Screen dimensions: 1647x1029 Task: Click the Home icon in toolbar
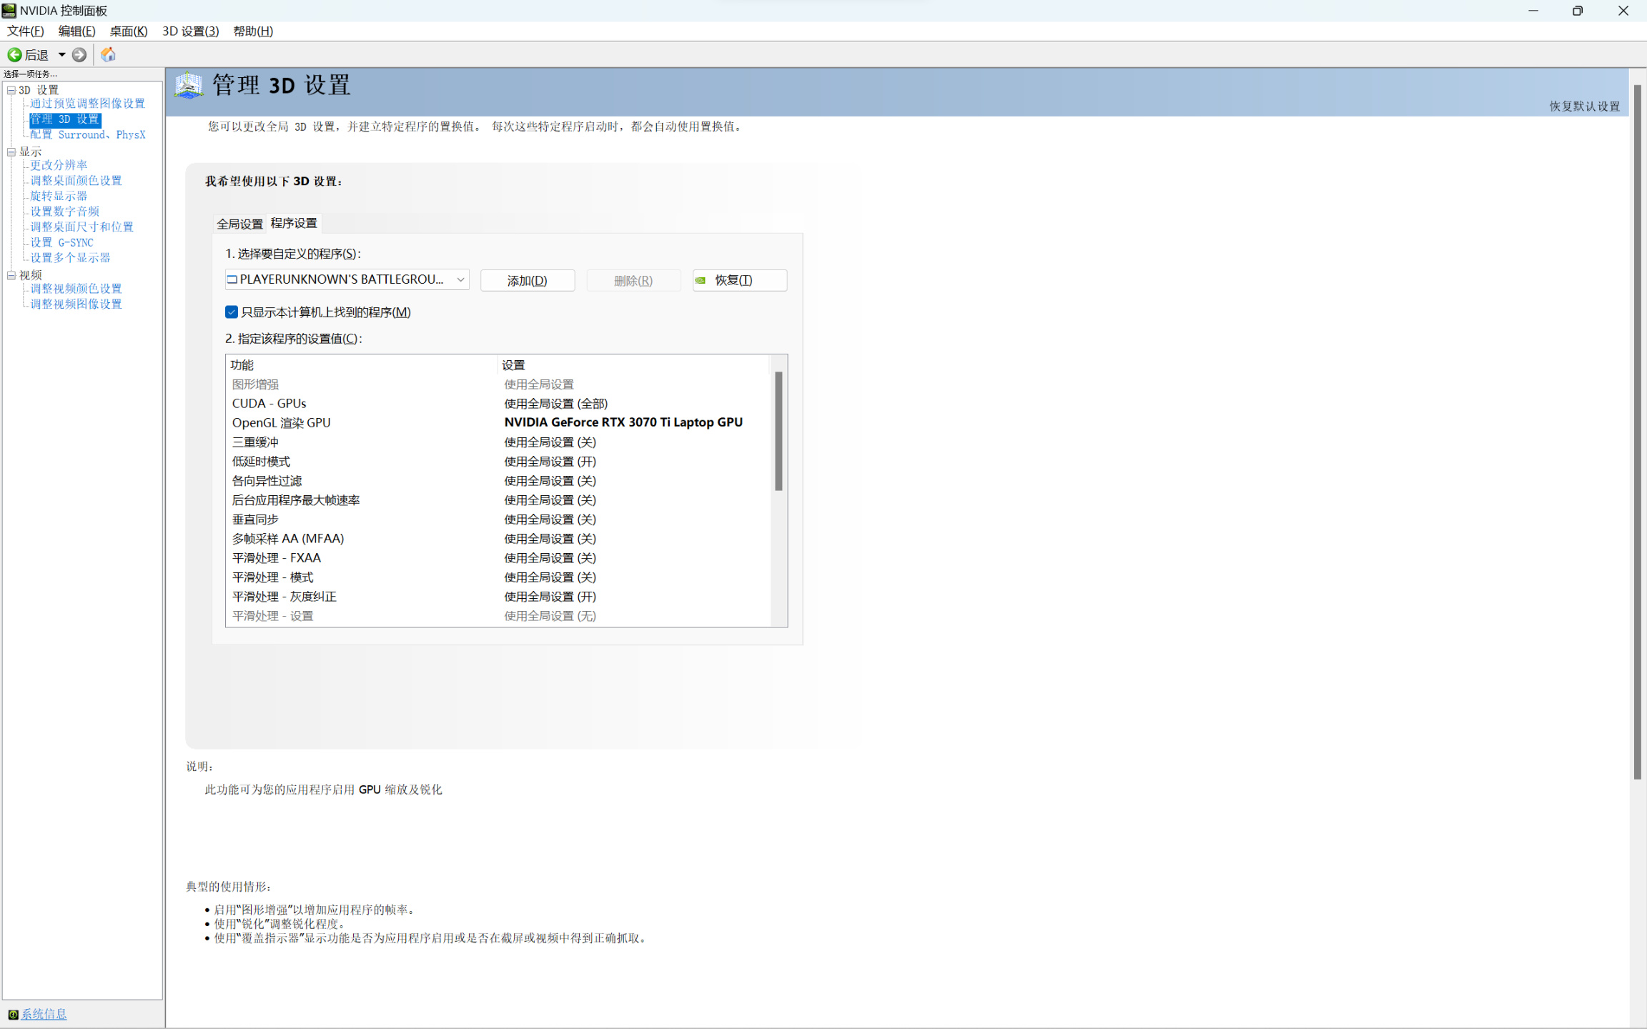108,54
